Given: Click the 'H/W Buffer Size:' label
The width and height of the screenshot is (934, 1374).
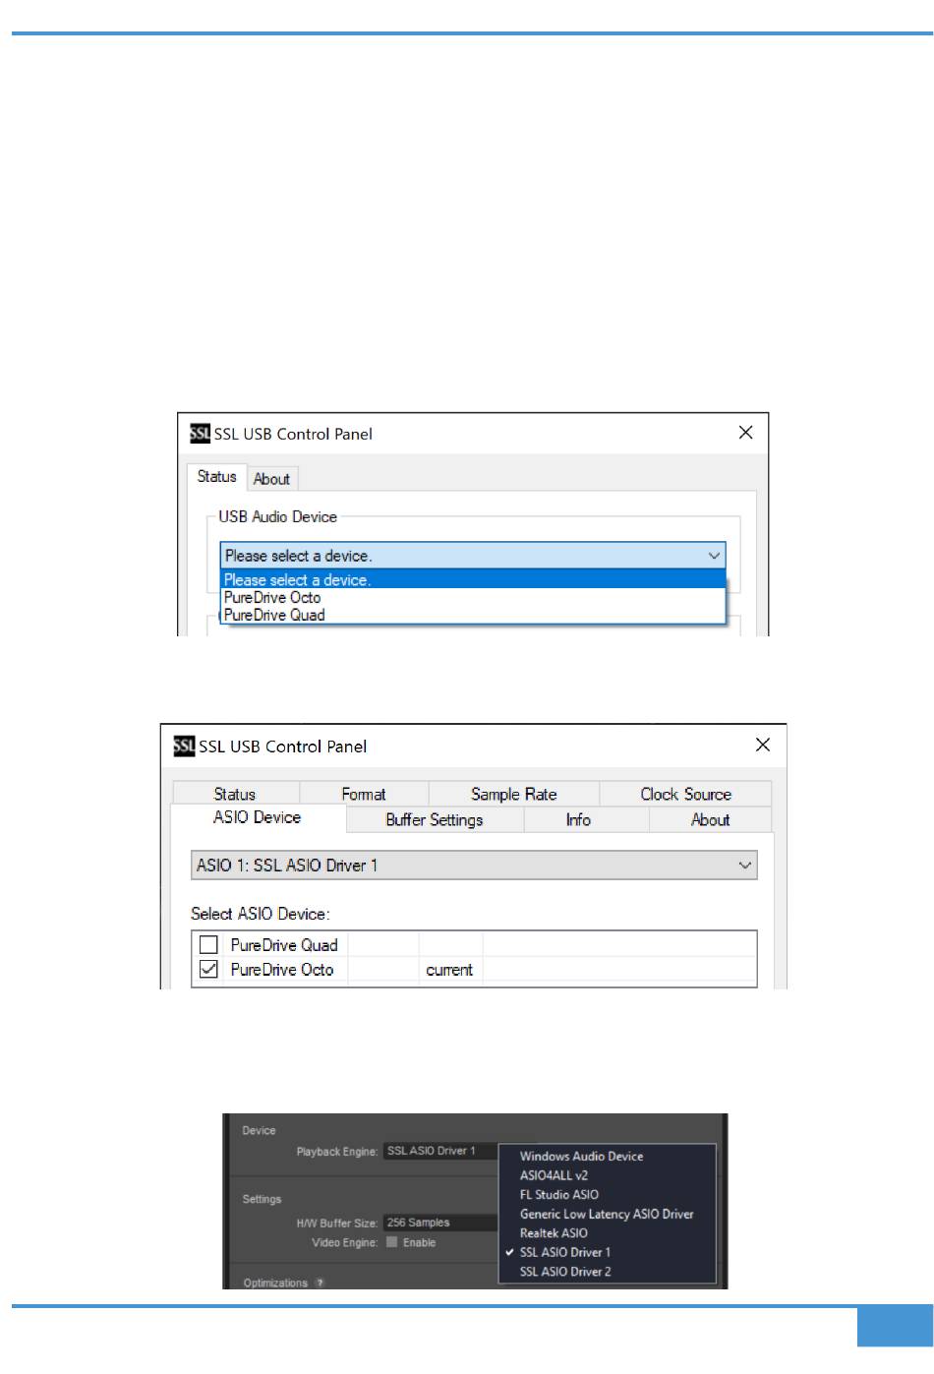Looking at the screenshot, I should [x=337, y=1224].
